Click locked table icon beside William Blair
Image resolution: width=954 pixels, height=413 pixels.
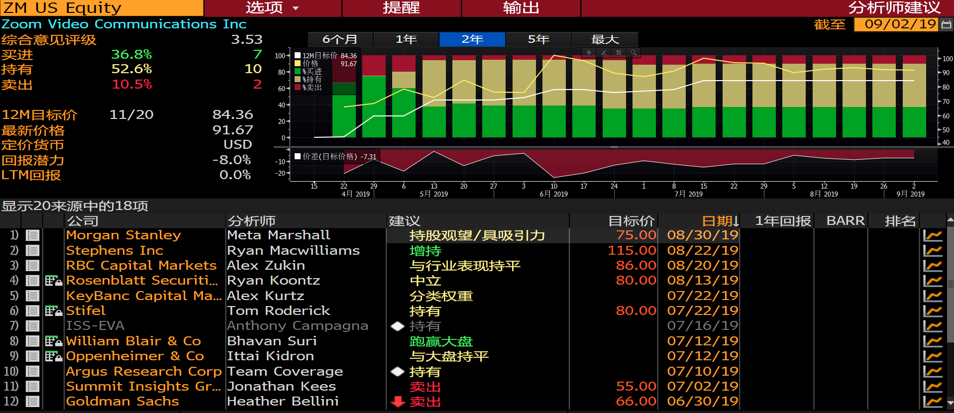pos(53,341)
